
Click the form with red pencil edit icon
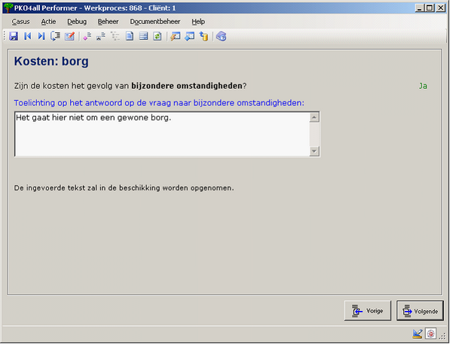point(69,36)
